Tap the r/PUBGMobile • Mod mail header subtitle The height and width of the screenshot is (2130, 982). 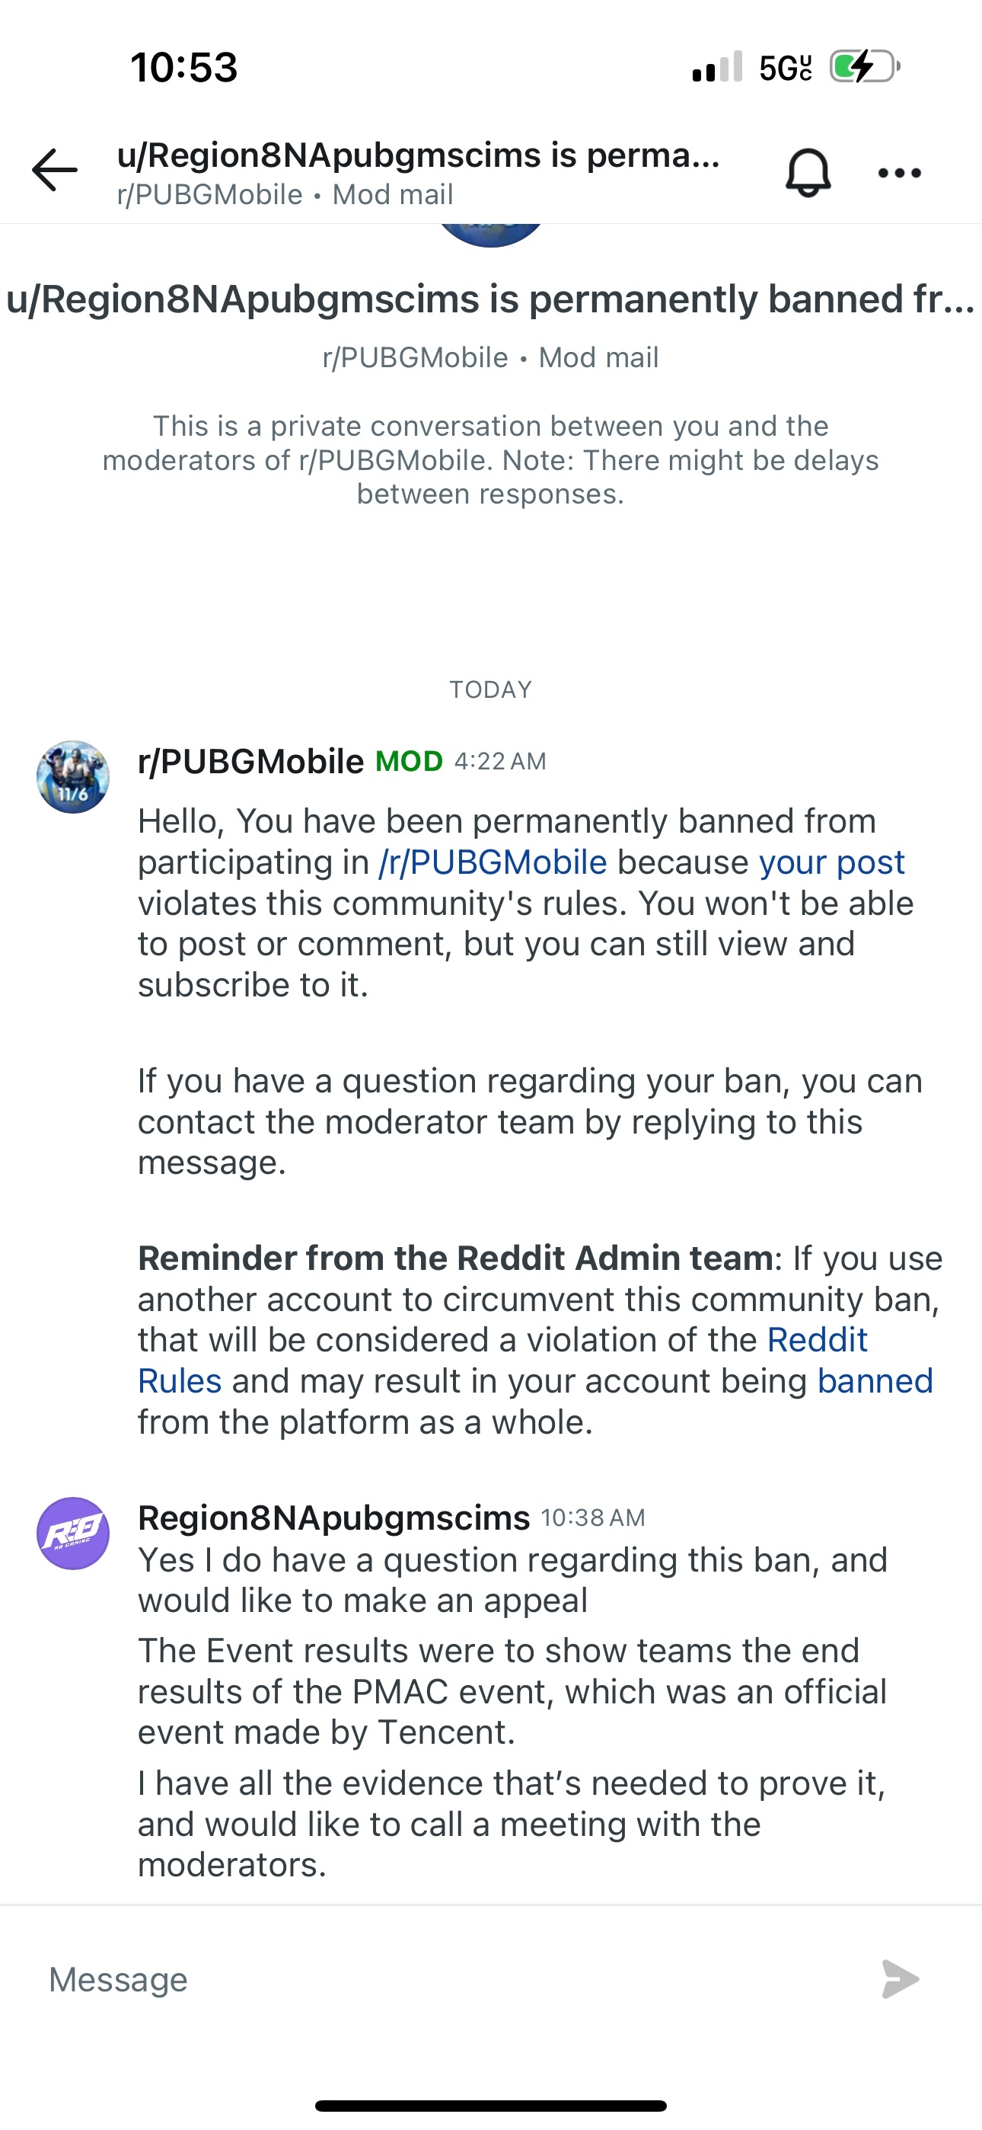[x=285, y=195]
